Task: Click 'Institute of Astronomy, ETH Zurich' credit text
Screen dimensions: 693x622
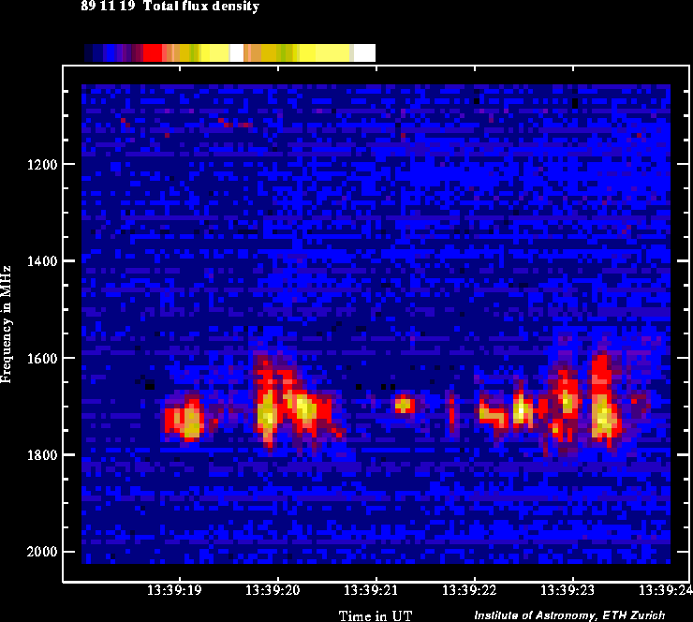Action: coord(569,615)
